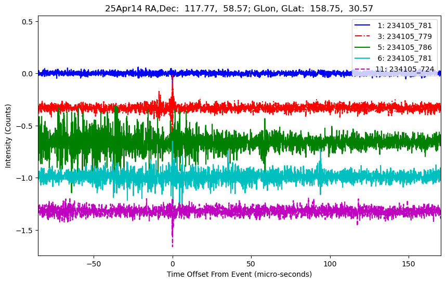This screenshot has width=446, height=283.
Task: Click the x-axis tick label 150
Action: tap(409, 264)
